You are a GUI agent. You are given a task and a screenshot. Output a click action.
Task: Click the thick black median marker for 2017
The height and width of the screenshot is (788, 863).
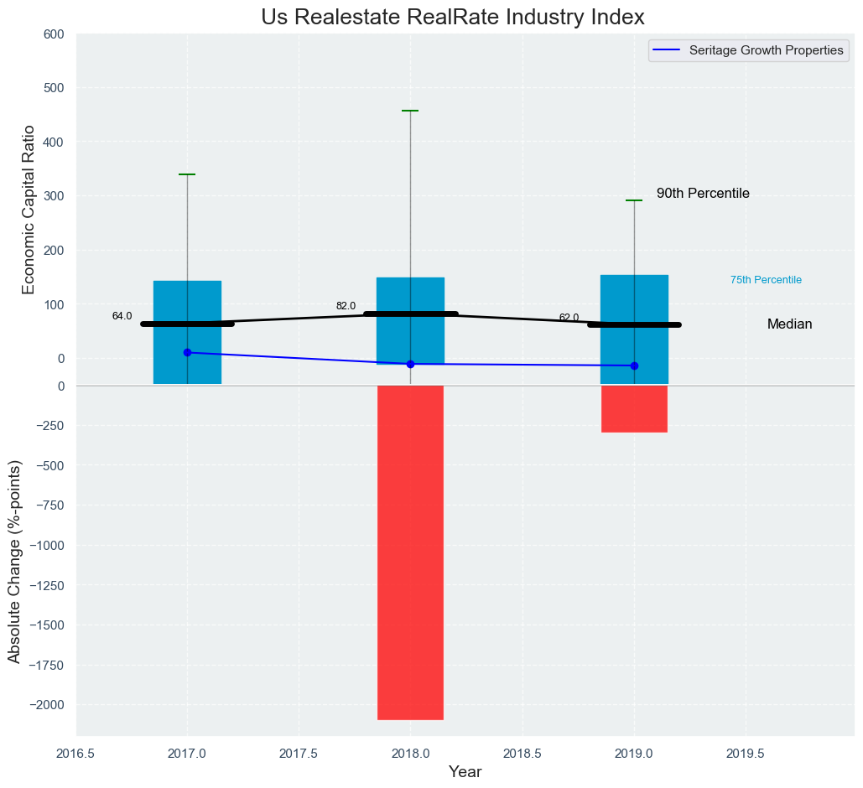[x=187, y=324]
